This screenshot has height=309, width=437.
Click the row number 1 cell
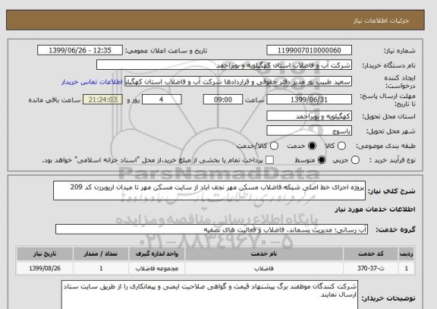(407, 269)
